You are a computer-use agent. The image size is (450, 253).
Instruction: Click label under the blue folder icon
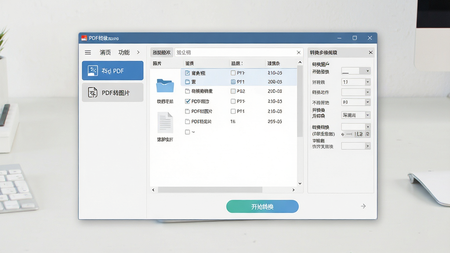pyautogui.click(x=165, y=101)
